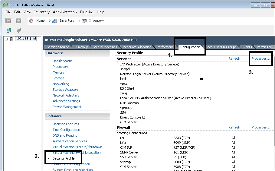Open the Administration menu
Screen dimensions: 275x171
tap(65, 12)
